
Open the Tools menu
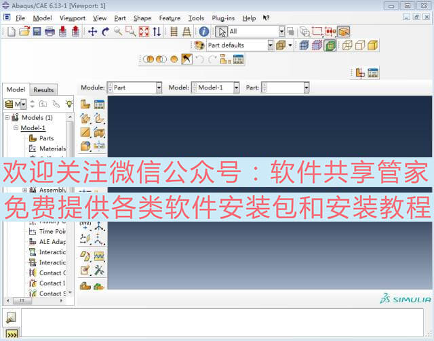[x=196, y=18]
